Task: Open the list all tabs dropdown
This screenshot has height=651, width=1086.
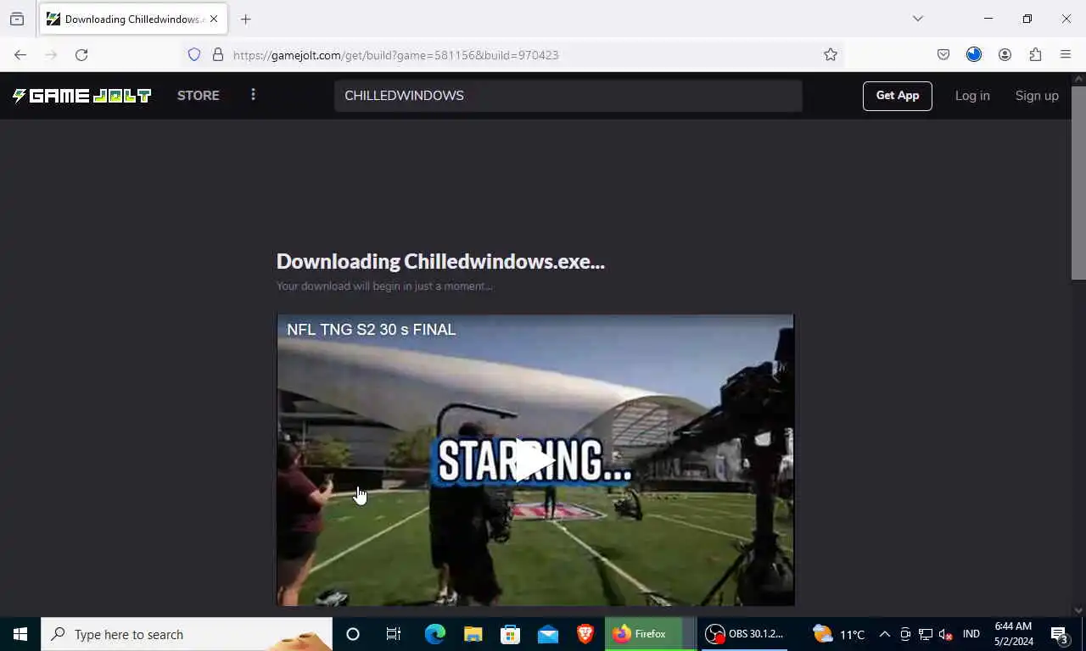Action: coord(918,19)
